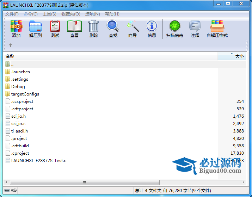The width and height of the screenshot is (252, 197).
Task: Click the Extract To (解压到) icon
Action: tap(36, 26)
